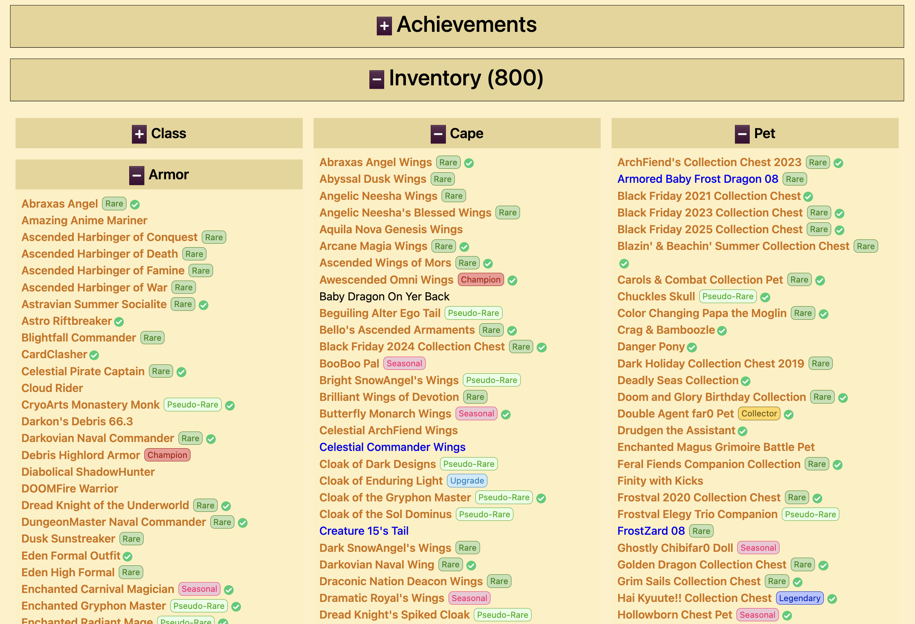The image size is (915, 624).
Task: Click checkmark icon beside CardClasher
Action: [x=94, y=355]
